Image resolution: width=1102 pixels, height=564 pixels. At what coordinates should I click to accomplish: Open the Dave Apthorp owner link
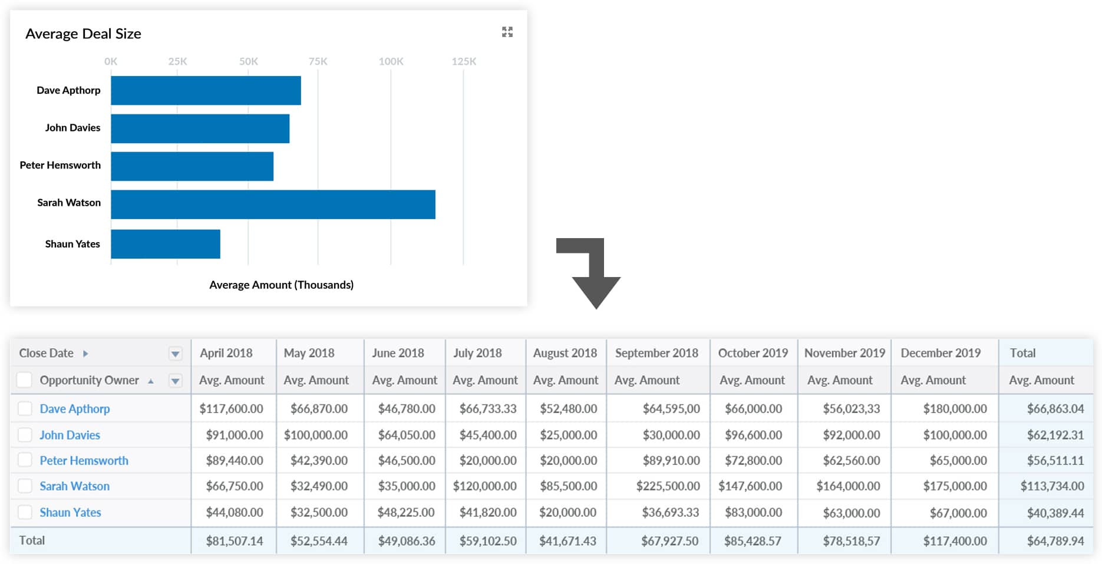(75, 408)
